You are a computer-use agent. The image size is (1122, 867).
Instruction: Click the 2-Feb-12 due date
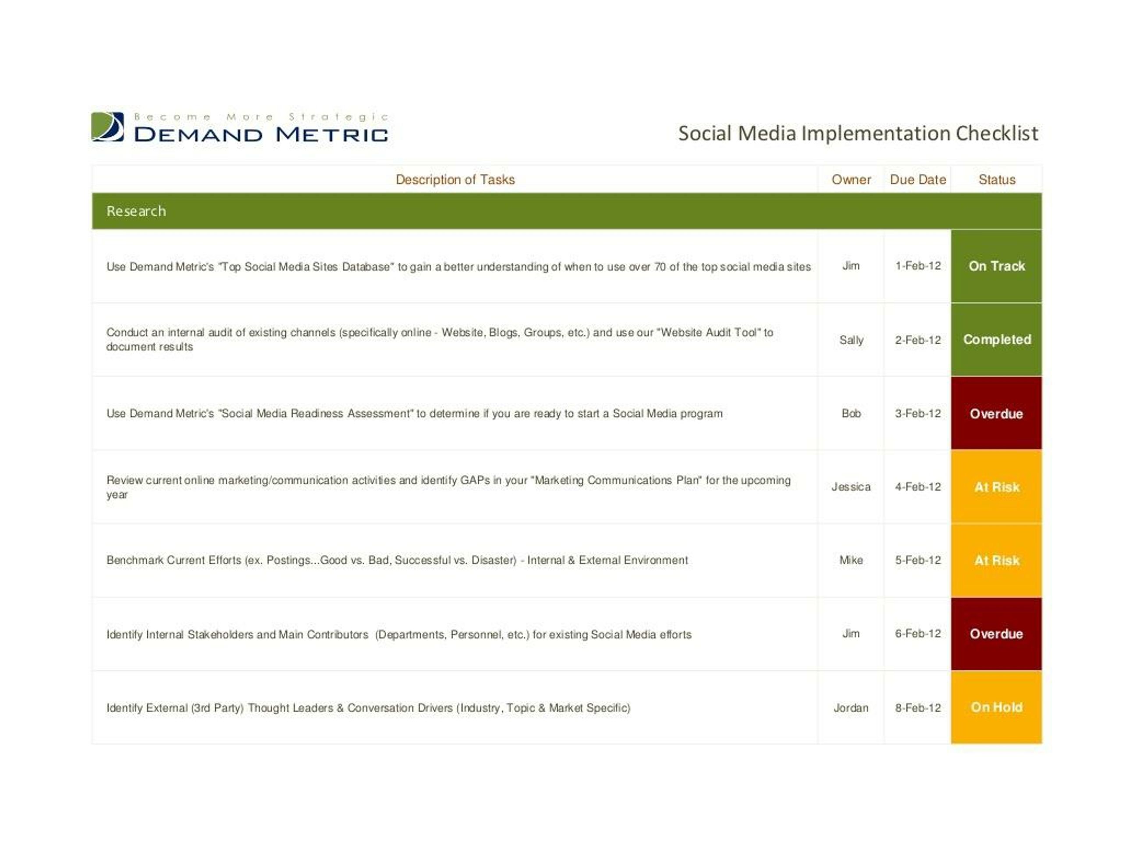918,340
